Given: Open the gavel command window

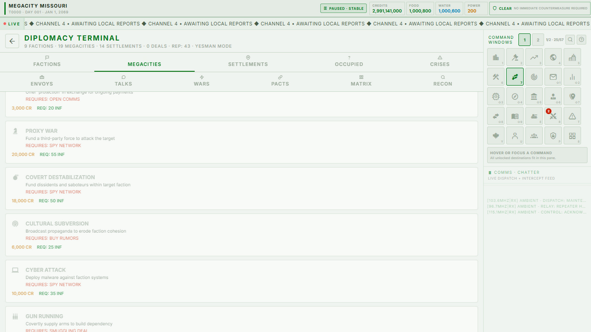Looking at the screenshot, I should click(x=515, y=57).
